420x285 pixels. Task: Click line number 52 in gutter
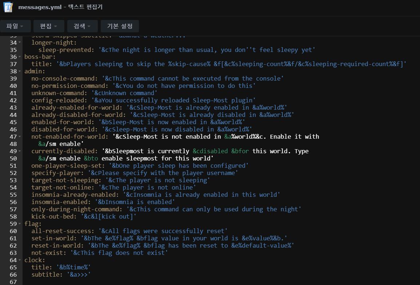coord(13,173)
